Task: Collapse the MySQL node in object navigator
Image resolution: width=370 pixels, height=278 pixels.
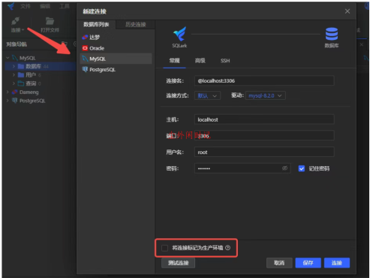Action: click(8, 58)
